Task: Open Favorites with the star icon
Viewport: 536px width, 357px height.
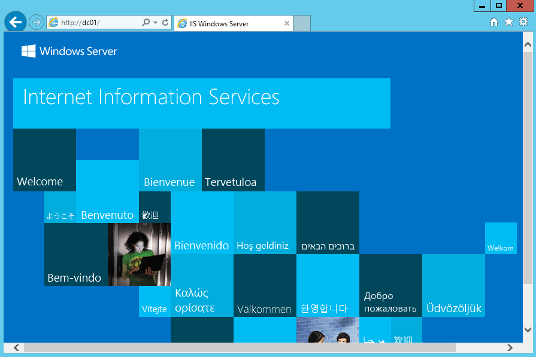Action: [x=508, y=22]
